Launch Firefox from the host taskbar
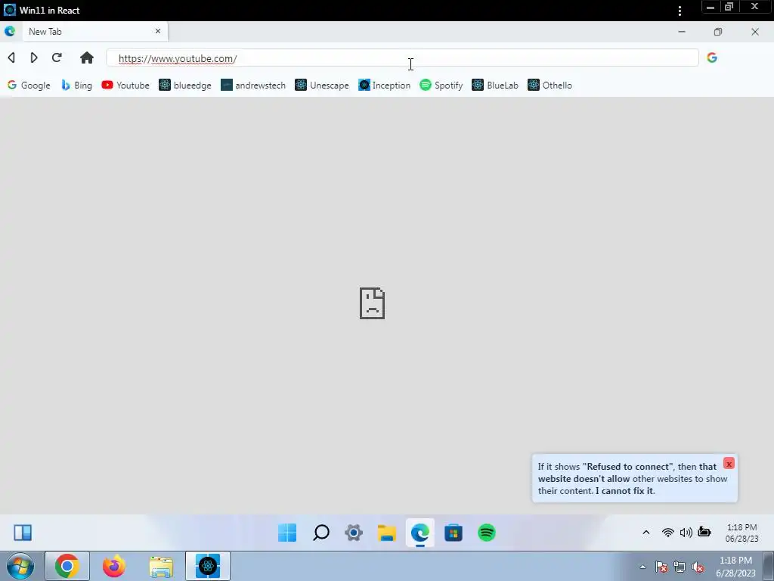Viewport: 774px width, 581px height. click(114, 566)
